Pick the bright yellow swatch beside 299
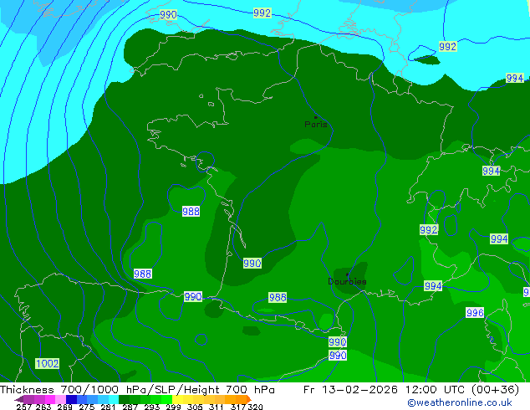The width and height of the screenshot is (530, 410). click(x=177, y=399)
